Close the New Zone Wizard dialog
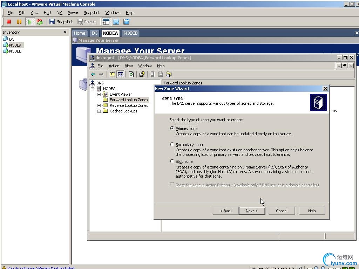Viewport: 359px width, 269px height. [x=325, y=89]
